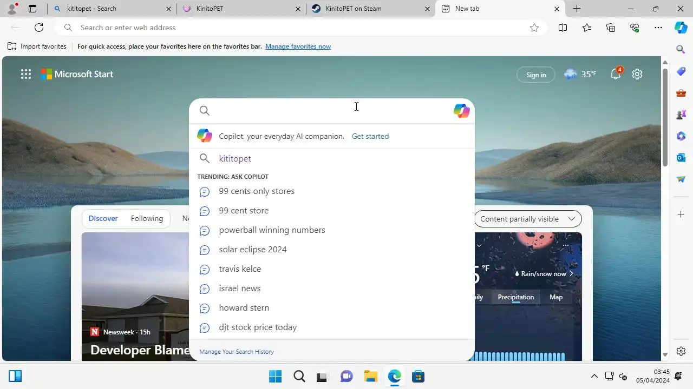Open Microsoft Start logo link
Image resolution: width=693 pixels, height=389 pixels.
[x=77, y=74]
